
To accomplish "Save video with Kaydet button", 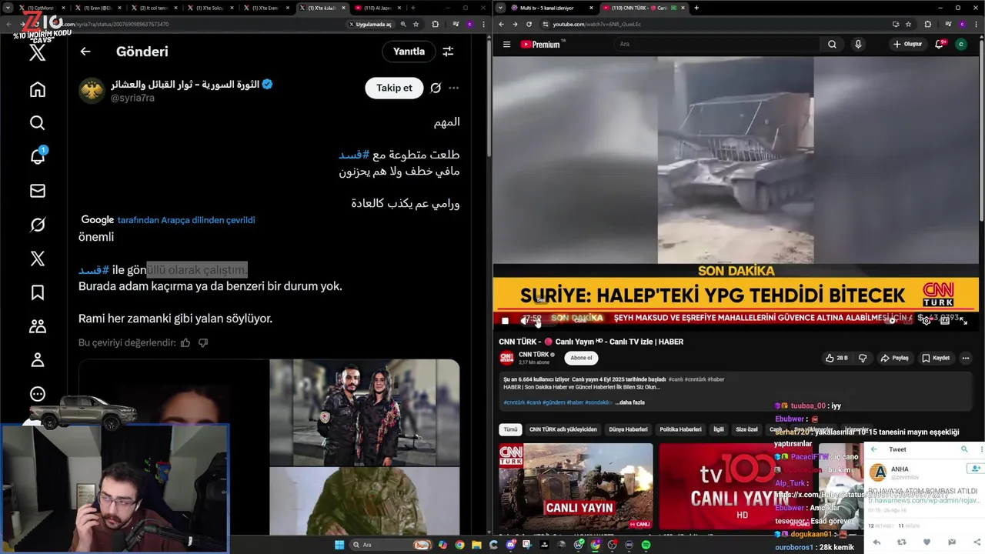I will (x=935, y=358).
